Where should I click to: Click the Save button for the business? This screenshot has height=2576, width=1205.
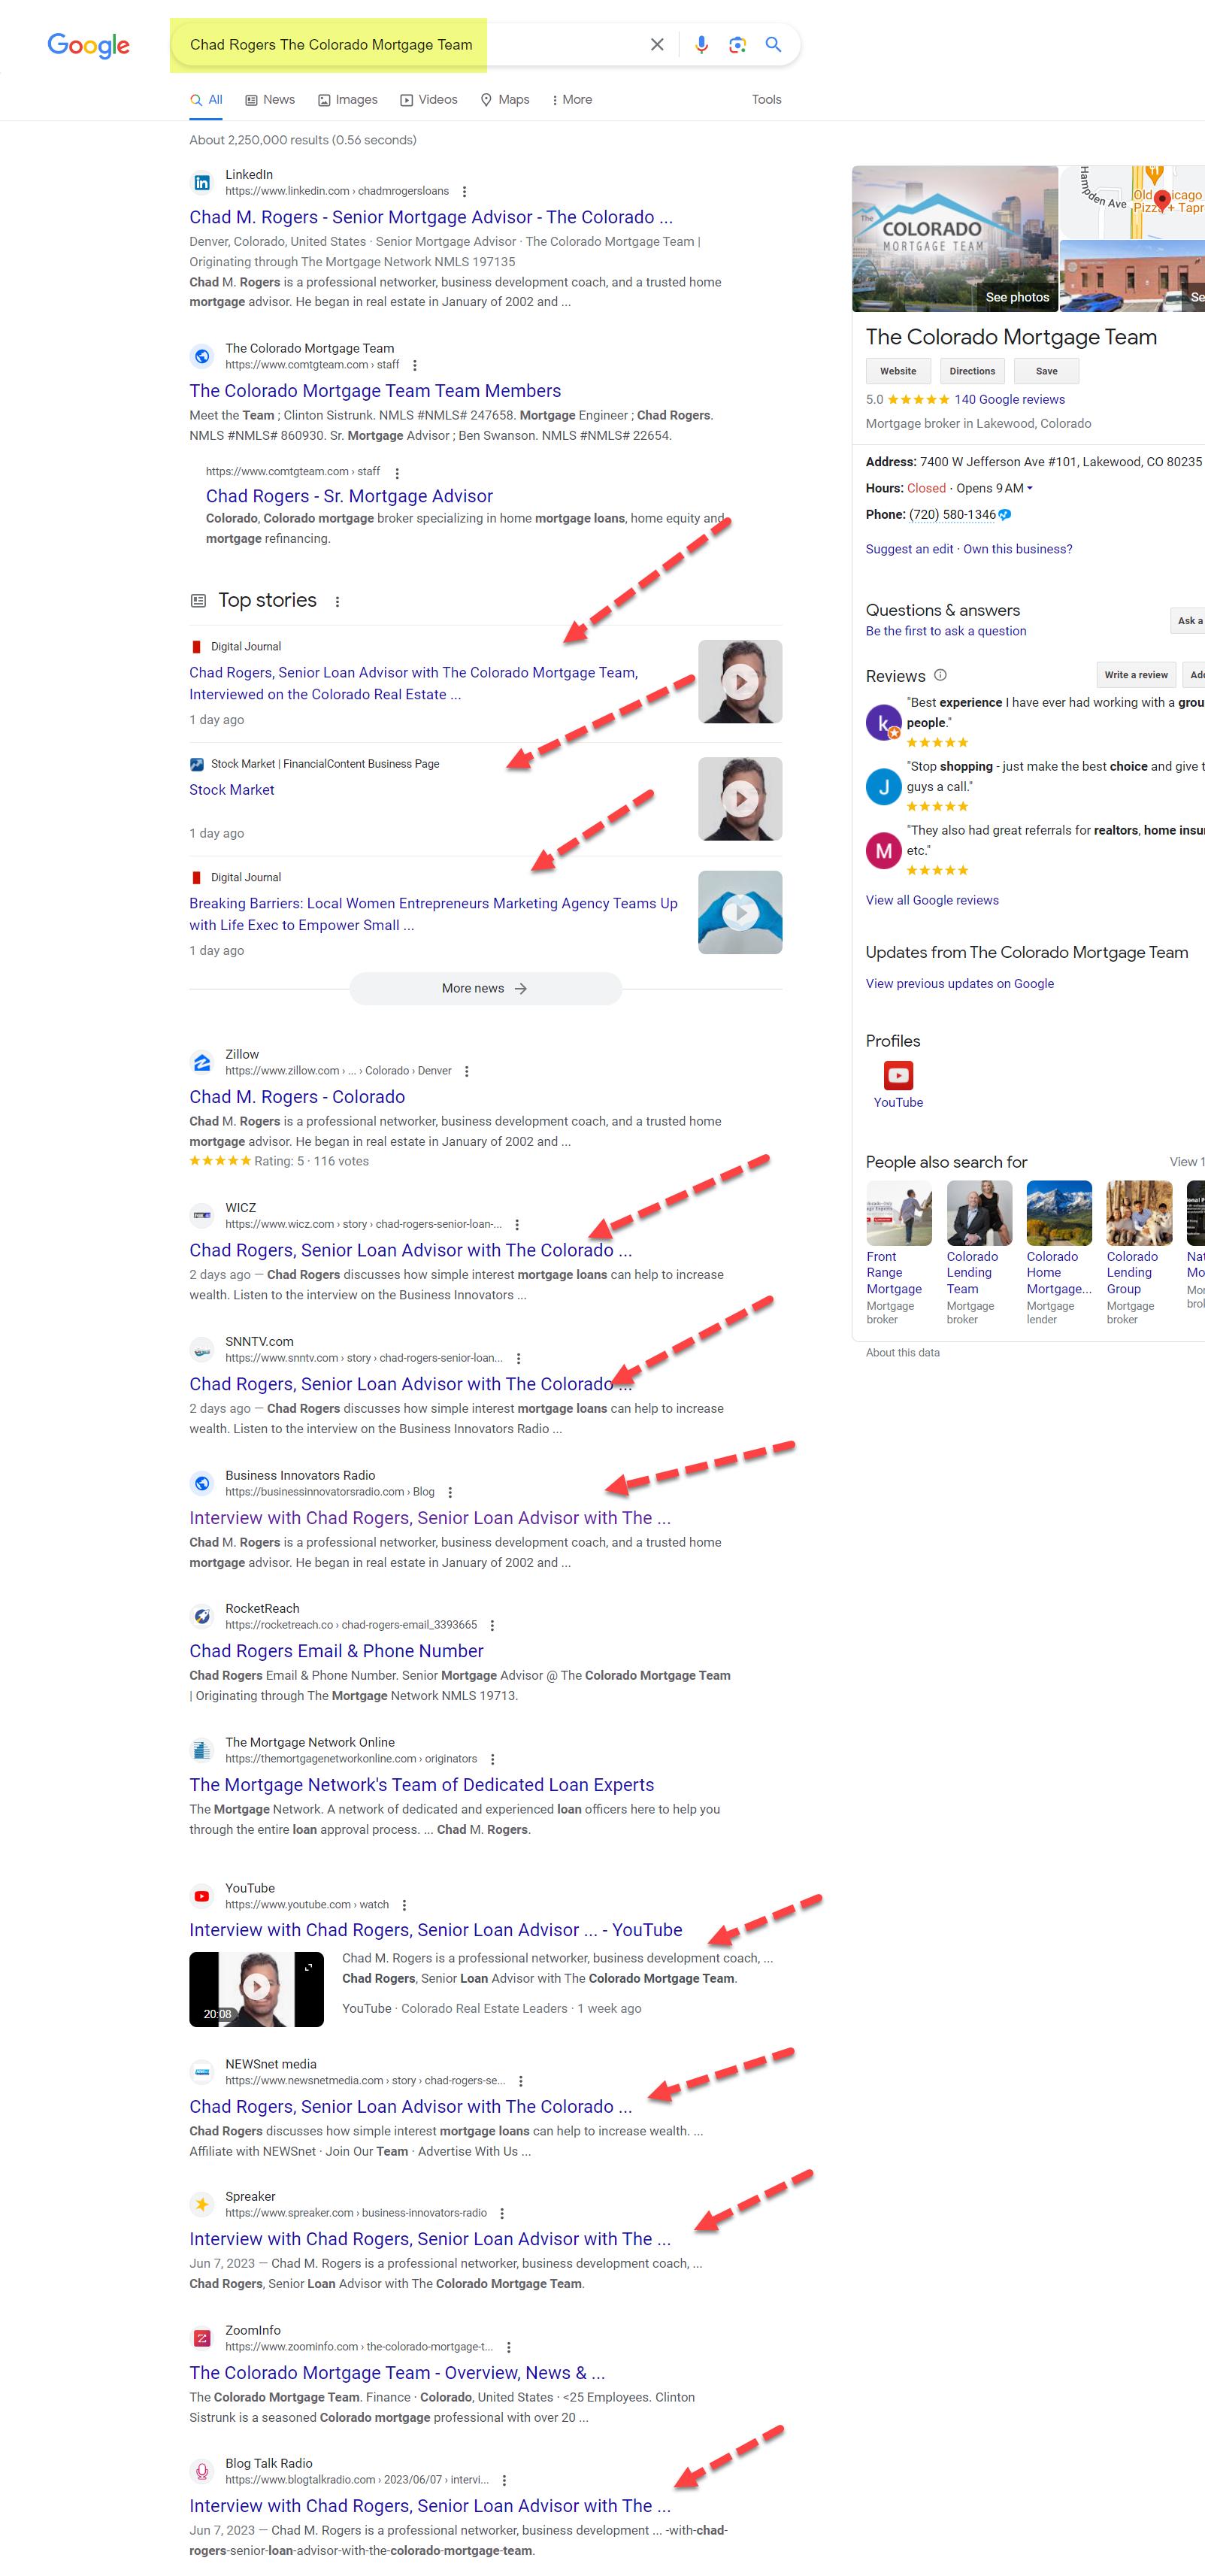pos(1046,371)
